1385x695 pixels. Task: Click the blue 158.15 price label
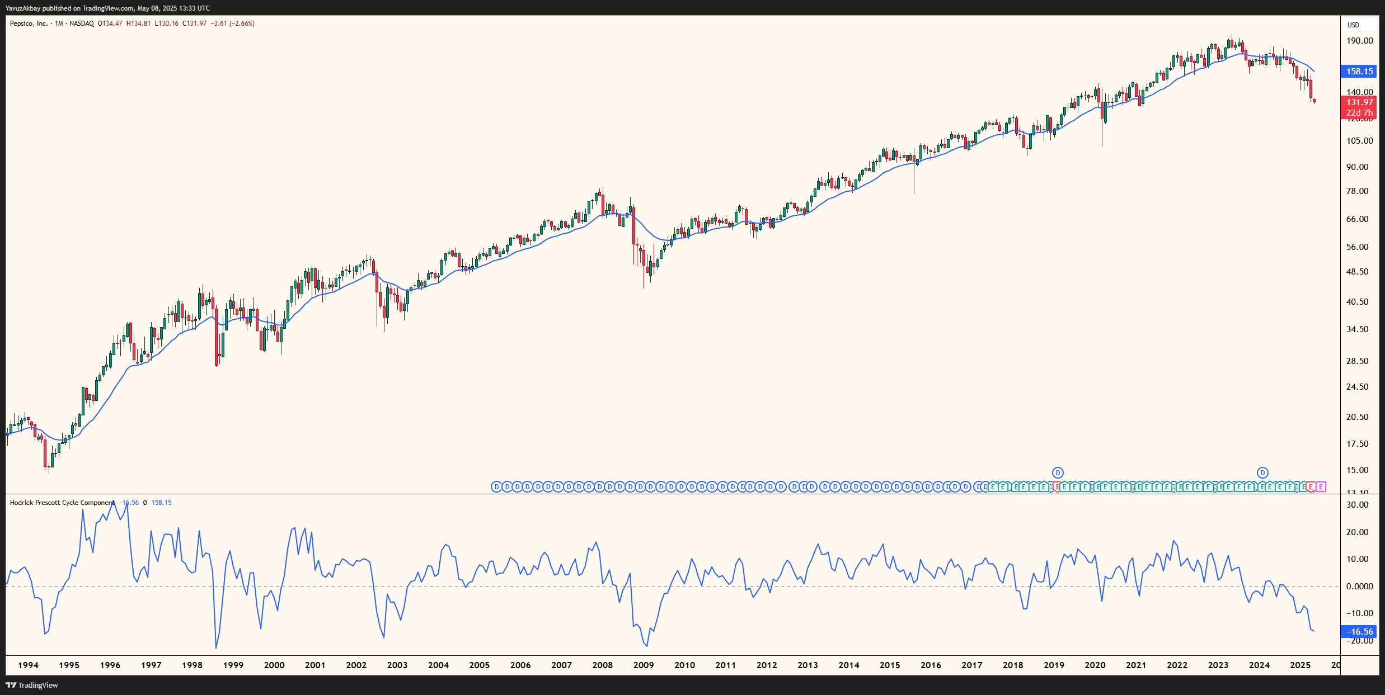(x=1359, y=71)
